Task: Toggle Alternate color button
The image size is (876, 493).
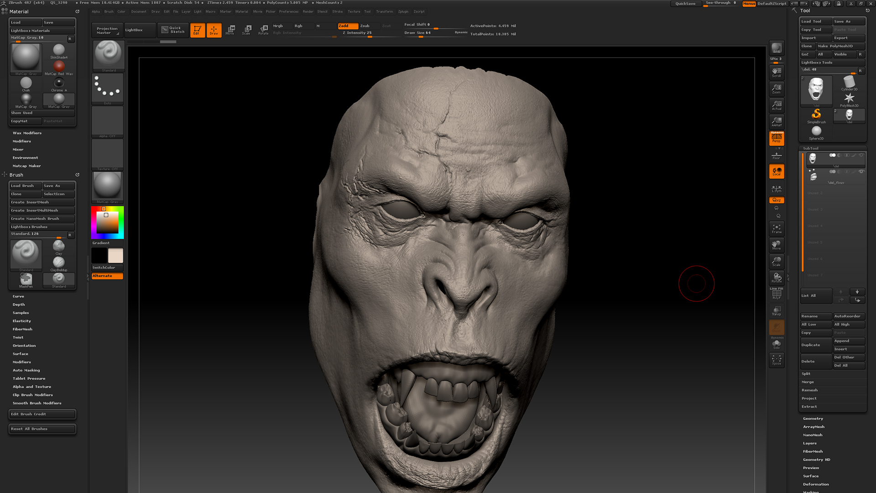Action: [107, 276]
